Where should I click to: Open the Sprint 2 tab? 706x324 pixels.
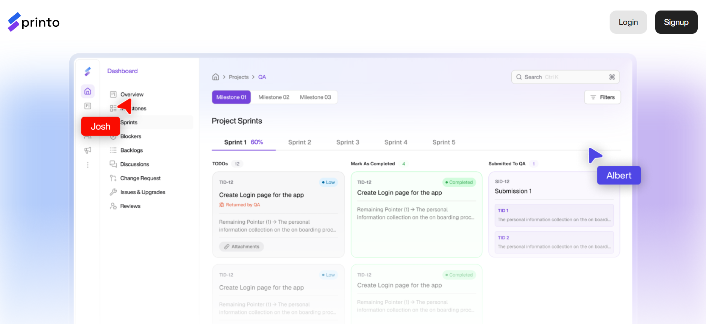300,142
